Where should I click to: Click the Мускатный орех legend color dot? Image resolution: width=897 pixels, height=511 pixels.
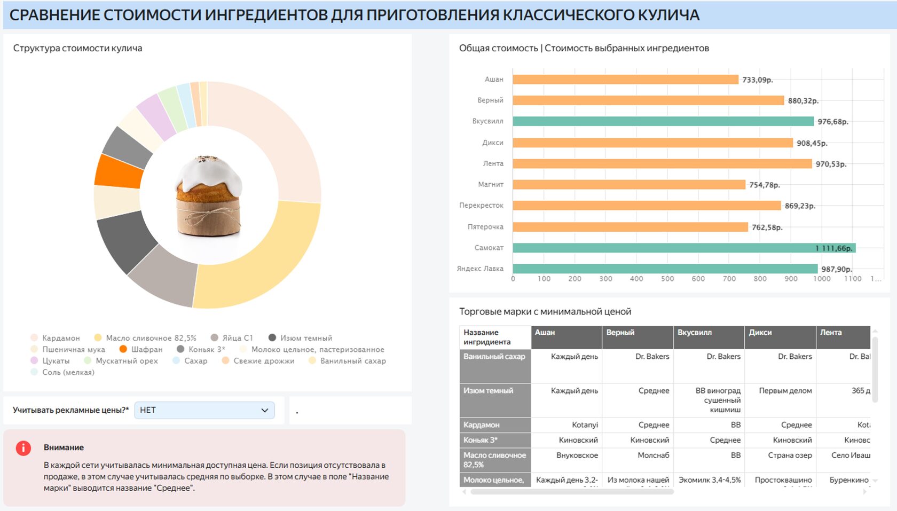pyautogui.click(x=88, y=361)
